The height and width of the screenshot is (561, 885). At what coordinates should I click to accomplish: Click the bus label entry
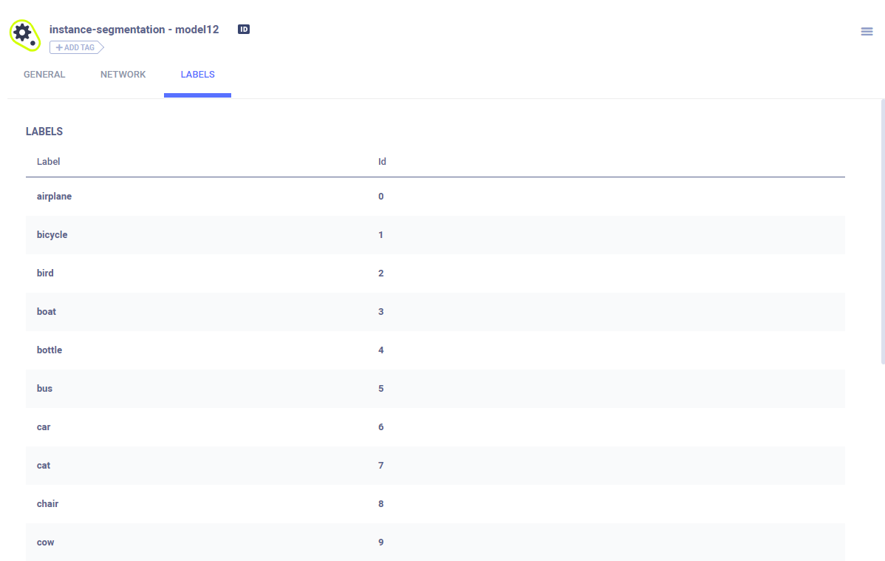(x=45, y=389)
